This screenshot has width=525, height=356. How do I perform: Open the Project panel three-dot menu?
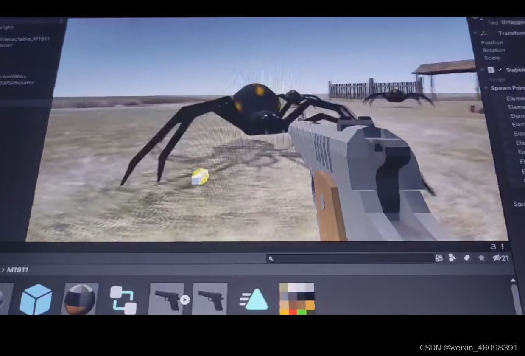click(503, 246)
